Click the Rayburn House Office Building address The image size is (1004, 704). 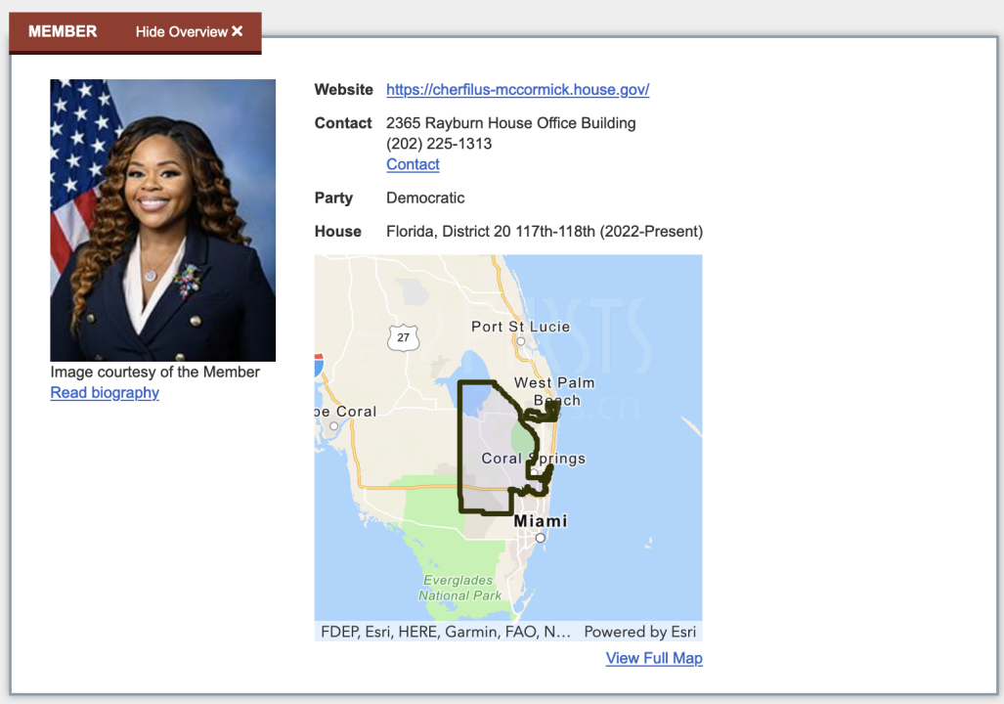point(510,123)
